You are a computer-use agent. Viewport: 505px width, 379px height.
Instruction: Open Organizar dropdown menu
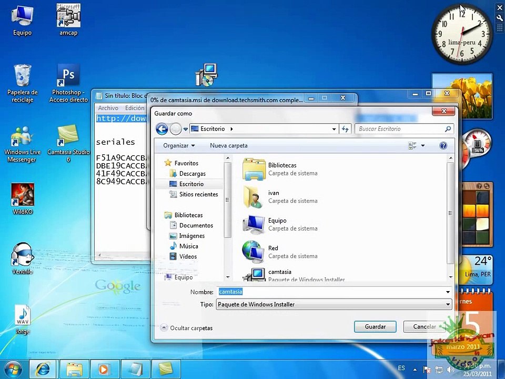[179, 146]
